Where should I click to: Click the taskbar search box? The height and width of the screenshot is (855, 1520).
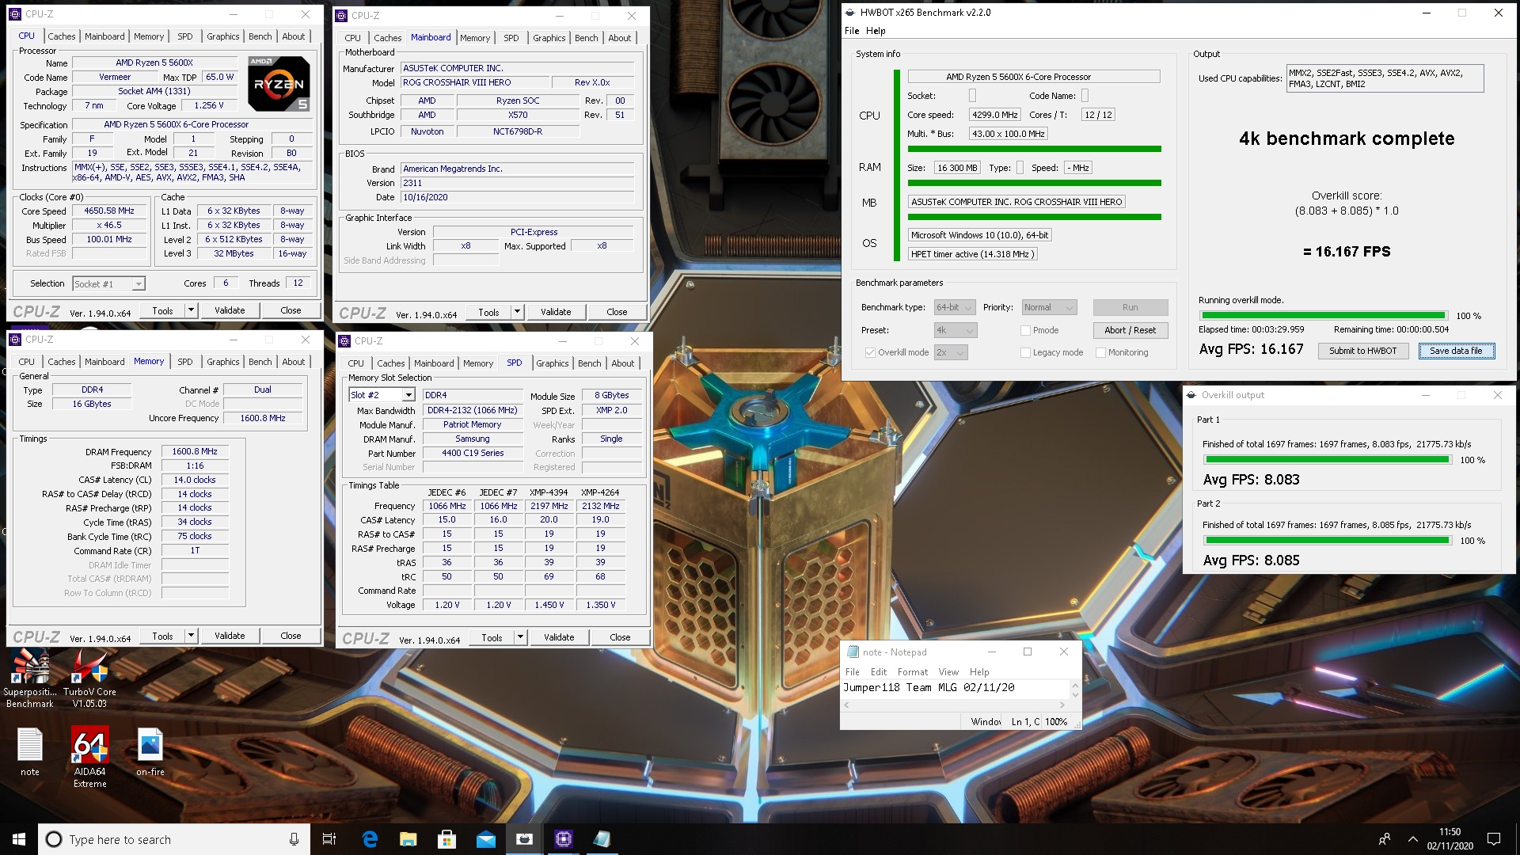point(174,839)
